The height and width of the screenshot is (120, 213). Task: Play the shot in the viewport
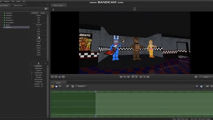click(136, 77)
